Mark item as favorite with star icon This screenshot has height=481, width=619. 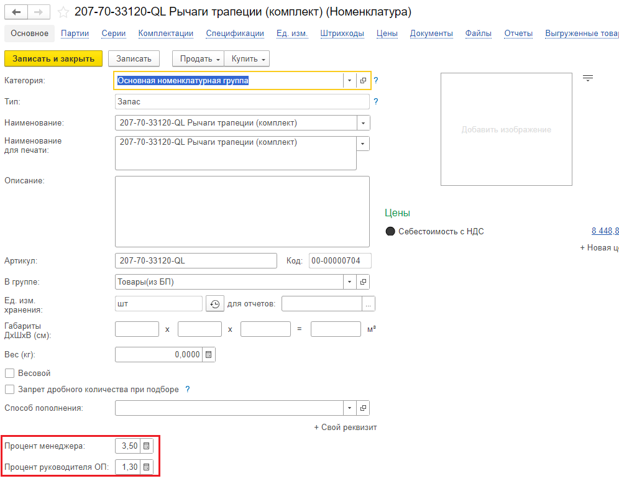coord(63,12)
